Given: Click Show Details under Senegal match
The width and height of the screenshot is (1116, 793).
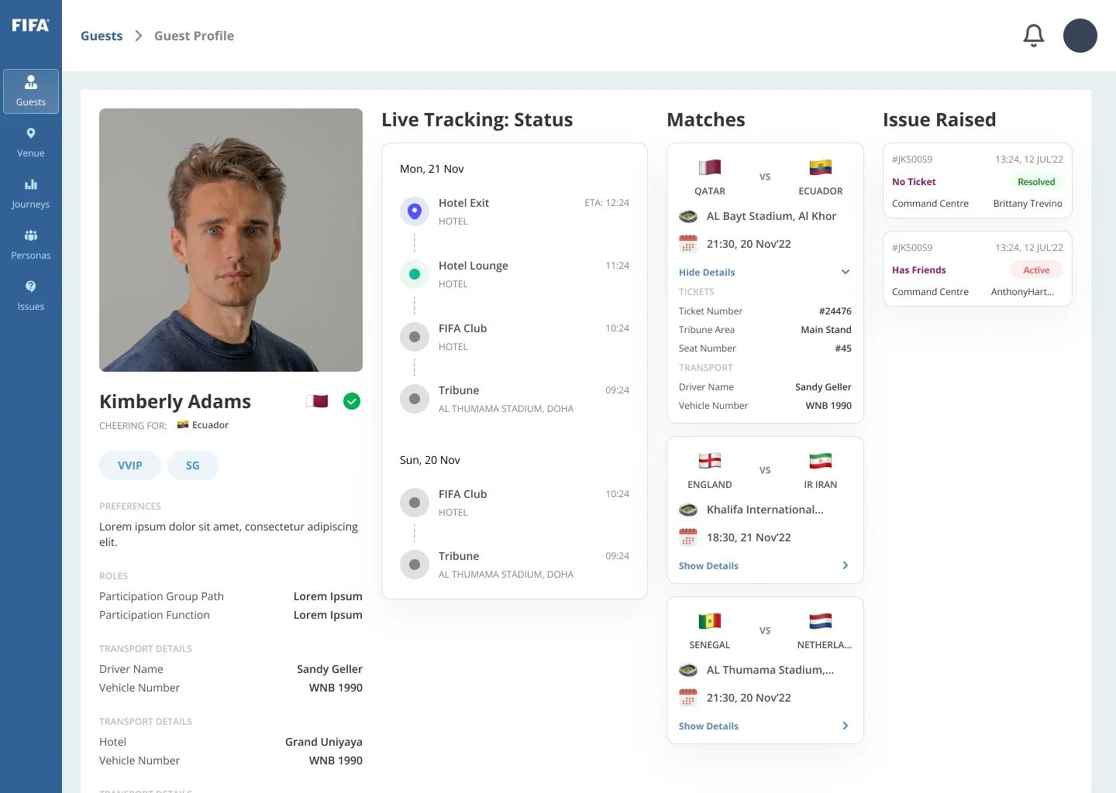Looking at the screenshot, I should (x=708, y=726).
